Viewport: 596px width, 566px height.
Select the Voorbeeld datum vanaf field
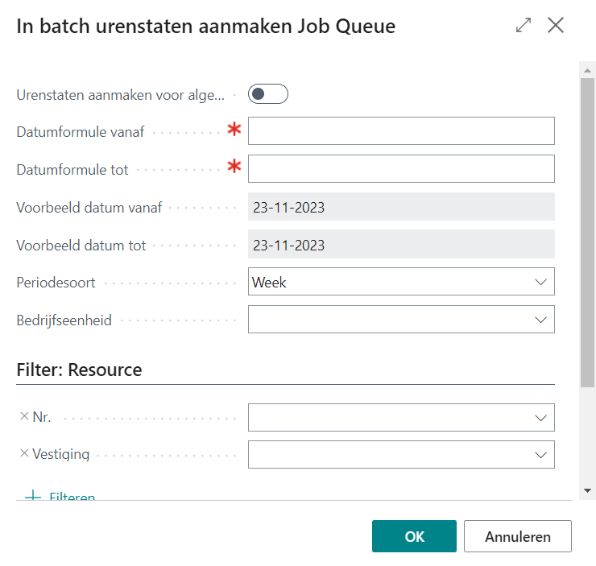pos(401,207)
